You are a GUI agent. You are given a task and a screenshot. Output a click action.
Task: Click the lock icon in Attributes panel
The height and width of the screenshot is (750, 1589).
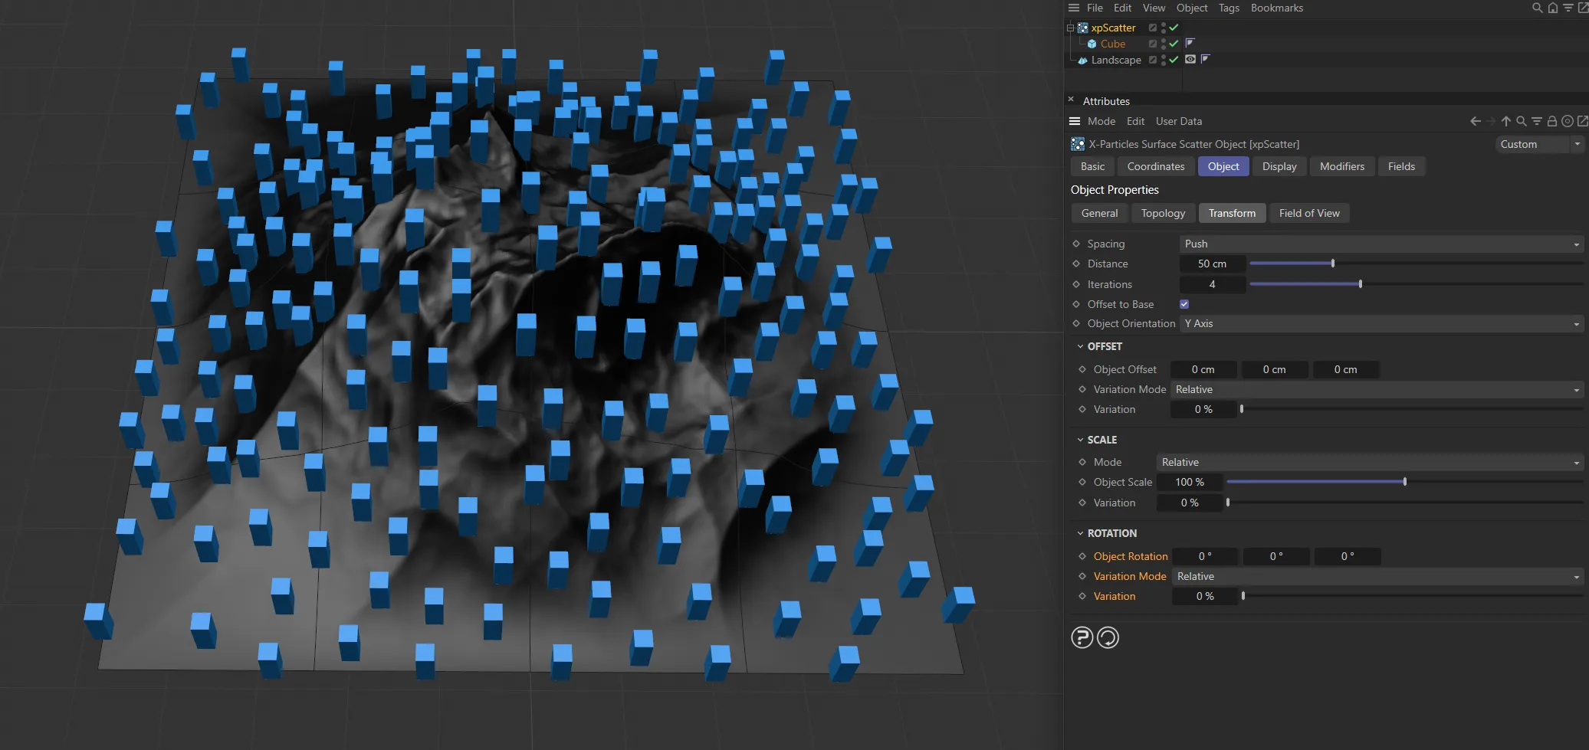tap(1551, 121)
